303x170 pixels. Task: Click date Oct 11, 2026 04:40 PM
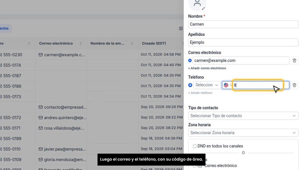tap(161, 65)
